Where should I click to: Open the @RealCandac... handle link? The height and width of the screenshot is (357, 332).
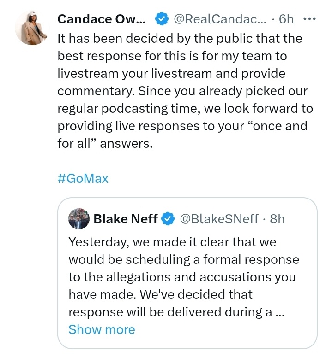(219, 19)
